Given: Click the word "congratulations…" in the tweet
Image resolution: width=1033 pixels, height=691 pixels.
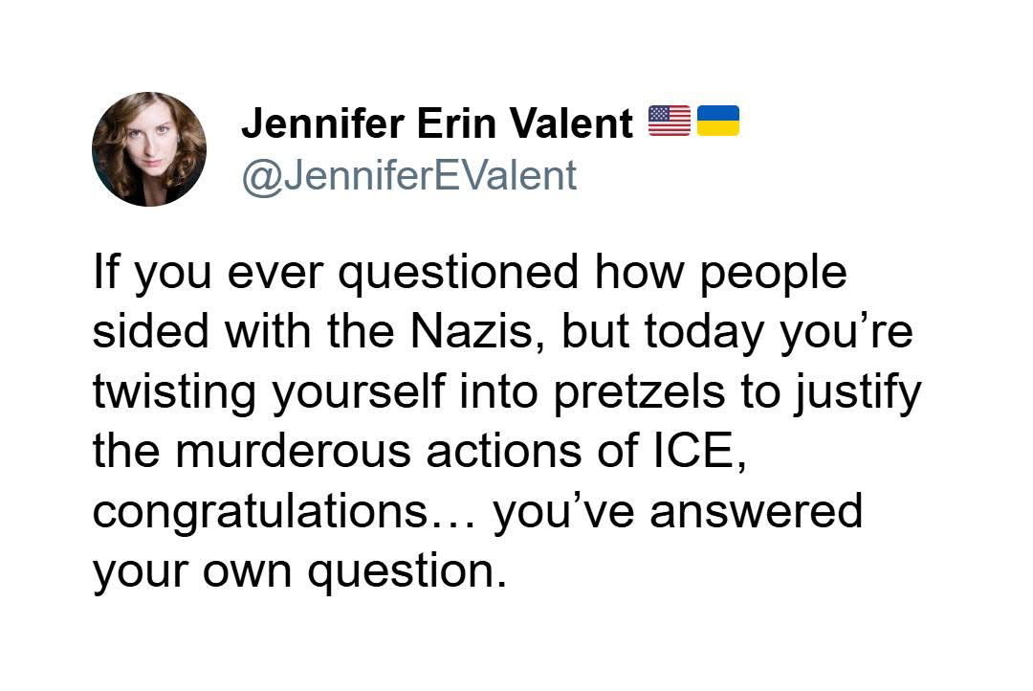Looking at the screenshot, I should (x=284, y=510).
